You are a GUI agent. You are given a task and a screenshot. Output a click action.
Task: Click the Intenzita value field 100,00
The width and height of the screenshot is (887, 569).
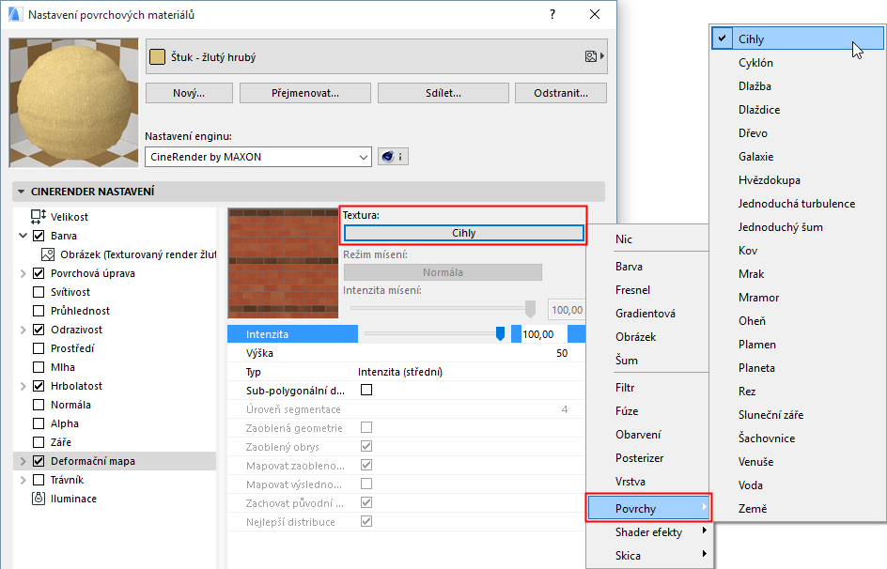pyautogui.click(x=544, y=334)
